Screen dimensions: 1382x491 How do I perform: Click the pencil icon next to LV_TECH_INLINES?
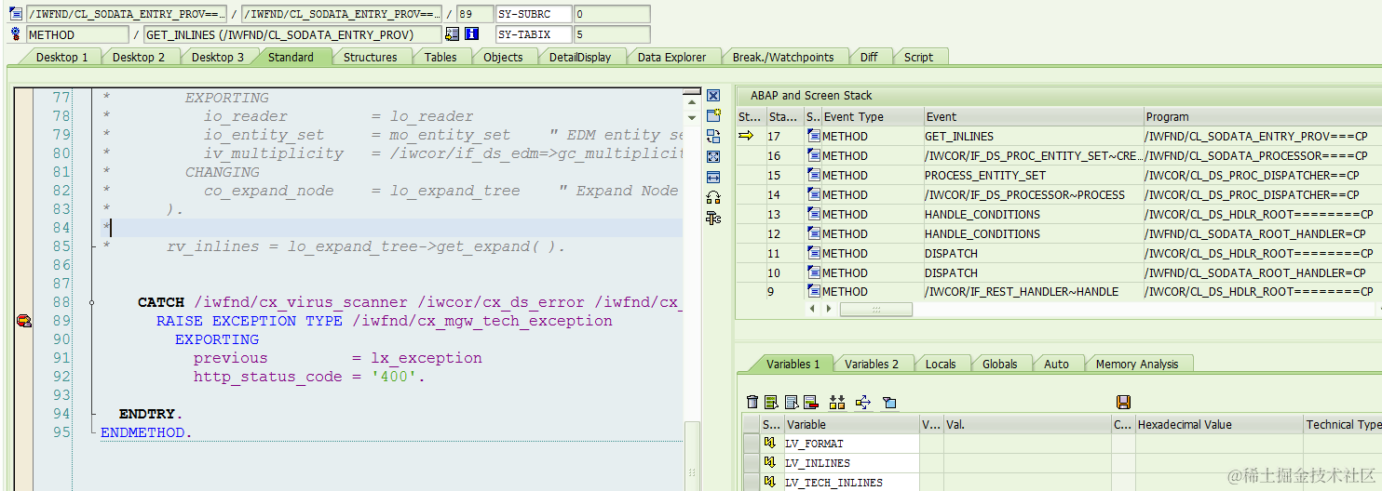[769, 482]
